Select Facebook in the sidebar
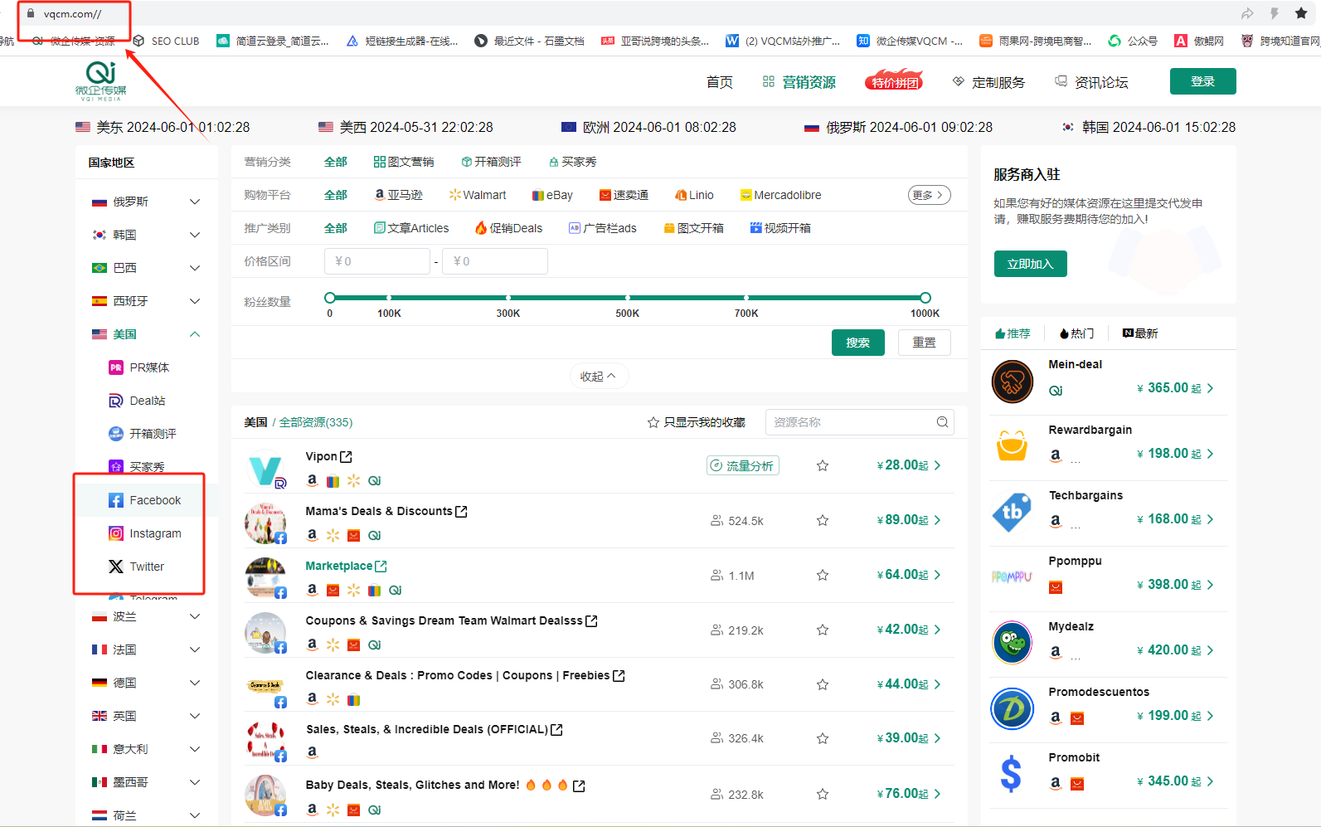Viewport: 1321px width, 827px height. (145, 500)
